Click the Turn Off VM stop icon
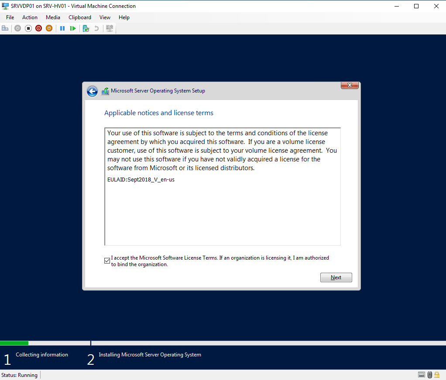The width and height of the screenshot is (446, 380). [x=28, y=28]
